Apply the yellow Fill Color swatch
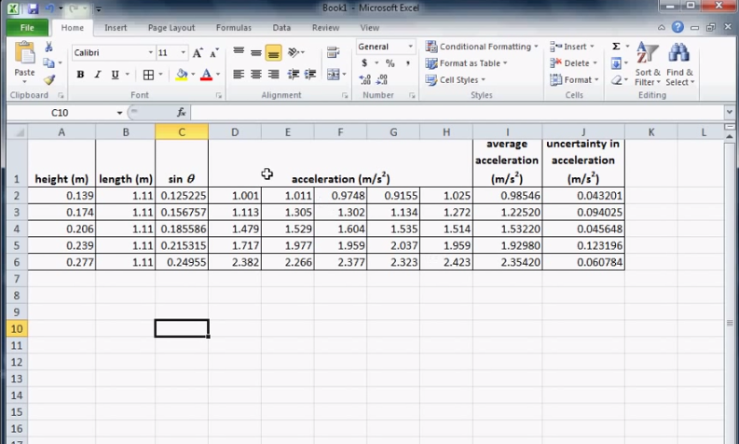This screenshot has width=739, height=444. (183, 75)
